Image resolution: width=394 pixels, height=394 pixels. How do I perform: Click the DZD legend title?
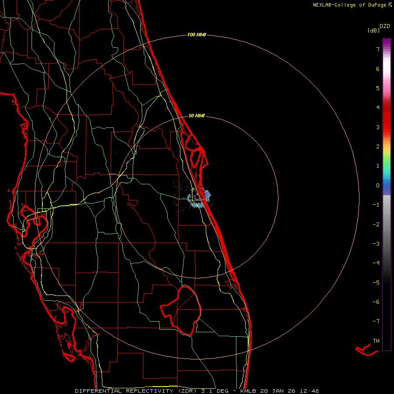coord(385,26)
